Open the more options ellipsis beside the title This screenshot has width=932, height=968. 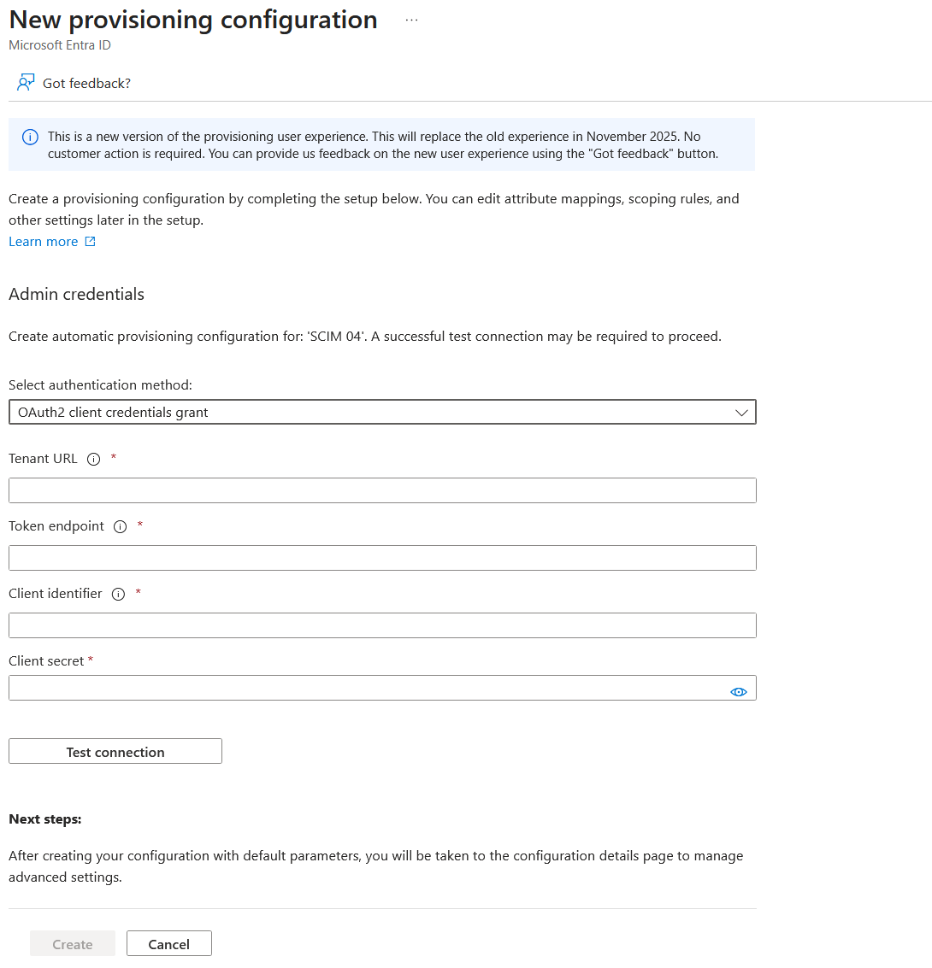[x=411, y=20]
